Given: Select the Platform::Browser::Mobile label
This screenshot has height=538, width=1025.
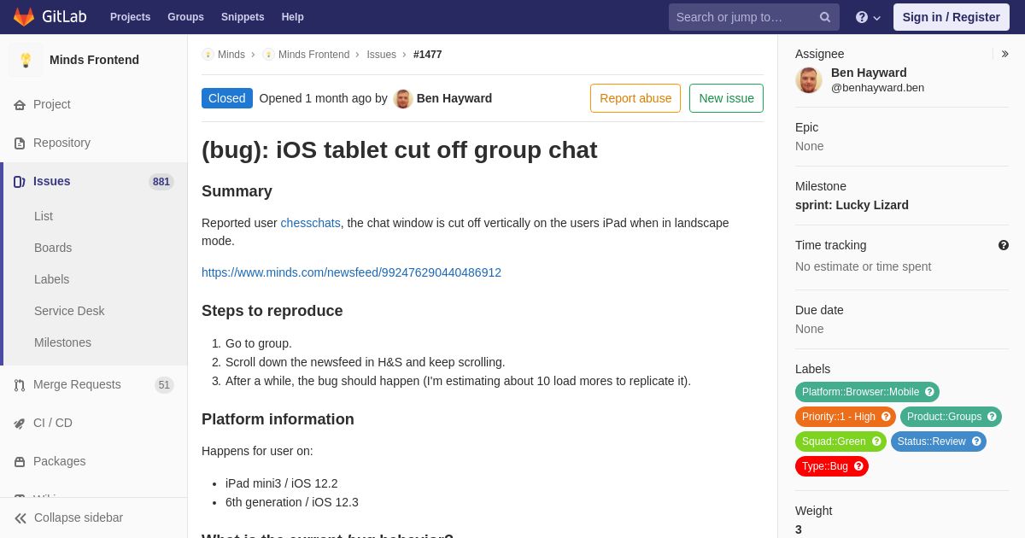Looking at the screenshot, I should [x=860, y=392].
